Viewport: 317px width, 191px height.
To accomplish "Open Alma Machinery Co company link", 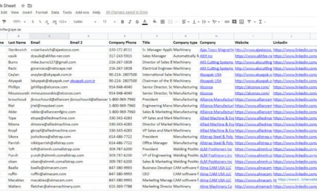I will pyautogui.click(x=216, y=186).
